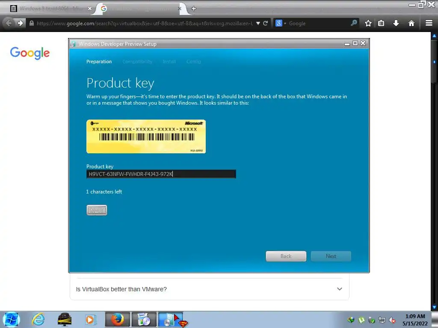Viewport: 438px width, 328px height.
Task: Open the network tray icon
Action: tap(382, 320)
